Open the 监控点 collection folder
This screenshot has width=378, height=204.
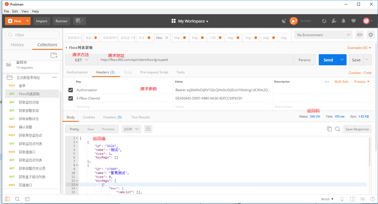[31, 65]
